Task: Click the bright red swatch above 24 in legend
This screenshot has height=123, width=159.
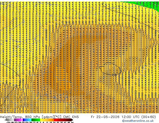Action: [55, 120]
